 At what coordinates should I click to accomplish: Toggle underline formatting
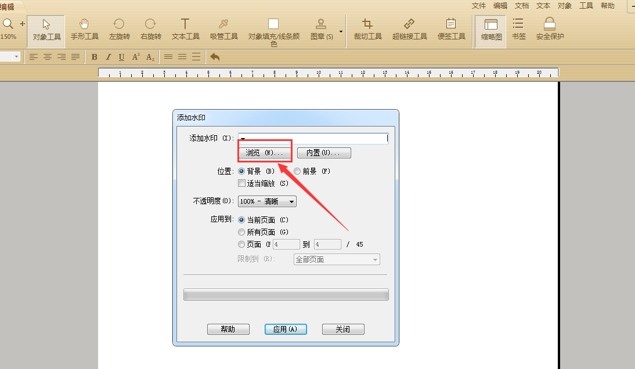pyautogui.click(x=121, y=57)
